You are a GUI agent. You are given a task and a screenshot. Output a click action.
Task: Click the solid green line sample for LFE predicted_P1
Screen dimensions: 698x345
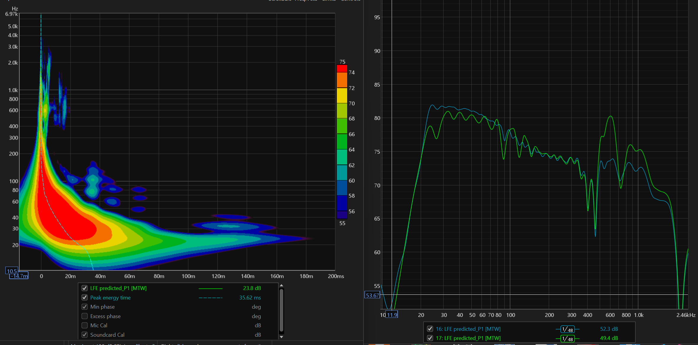tap(210, 288)
